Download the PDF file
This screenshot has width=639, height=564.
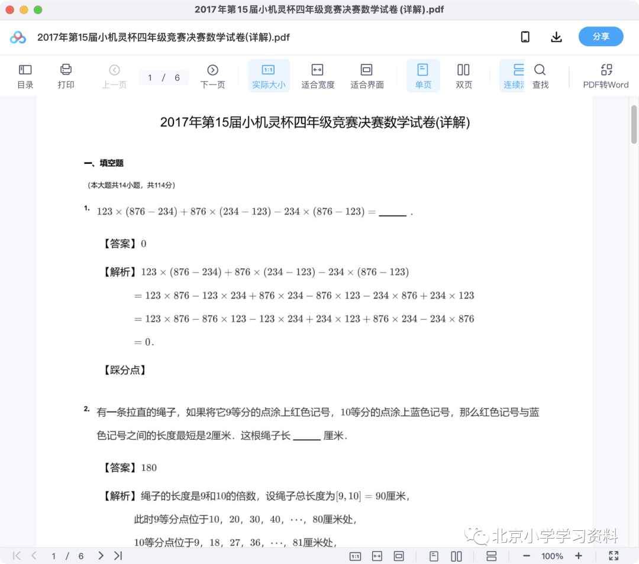(556, 37)
